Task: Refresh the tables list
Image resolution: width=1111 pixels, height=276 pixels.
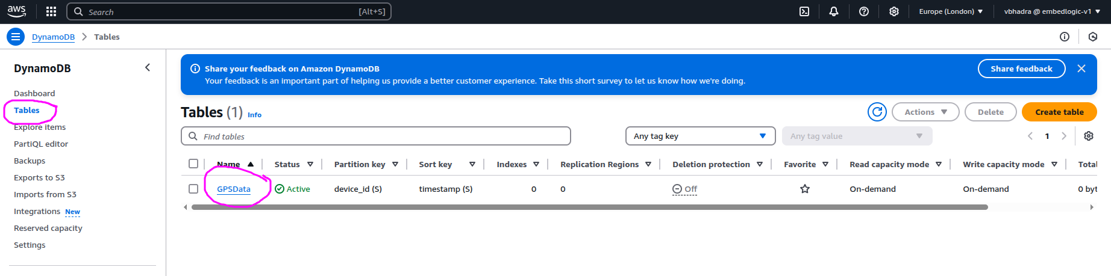Action: click(x=877, y=112)
